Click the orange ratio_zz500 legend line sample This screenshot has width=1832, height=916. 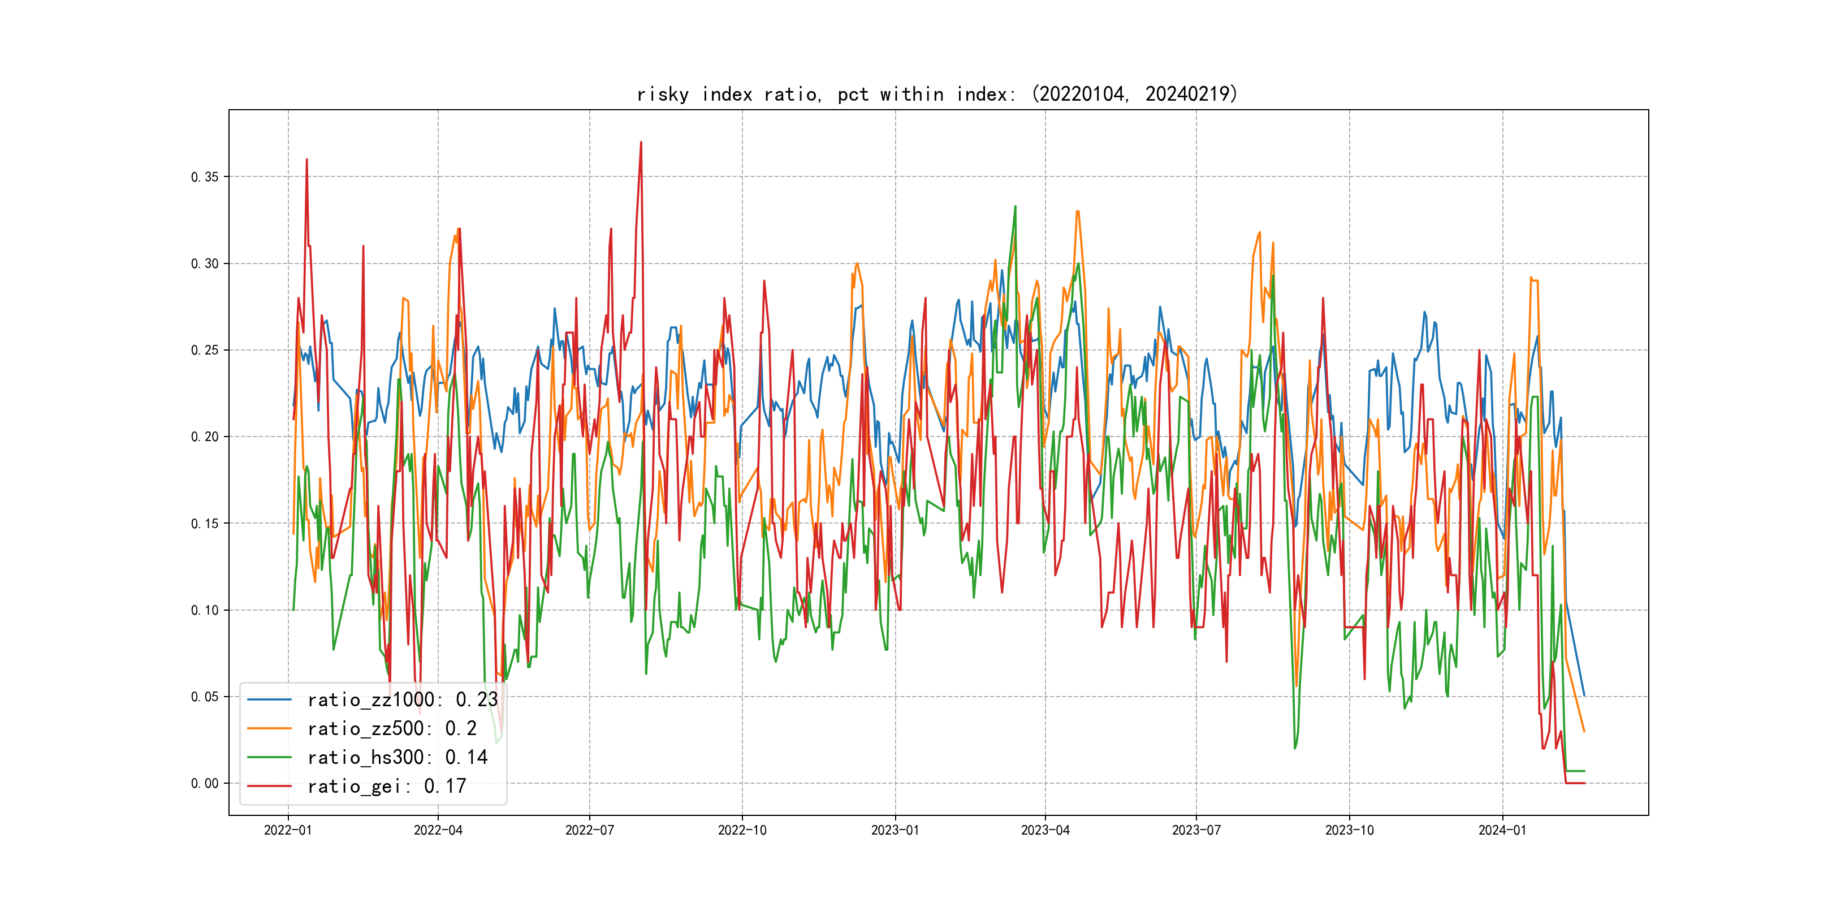(x=269, y=728)
